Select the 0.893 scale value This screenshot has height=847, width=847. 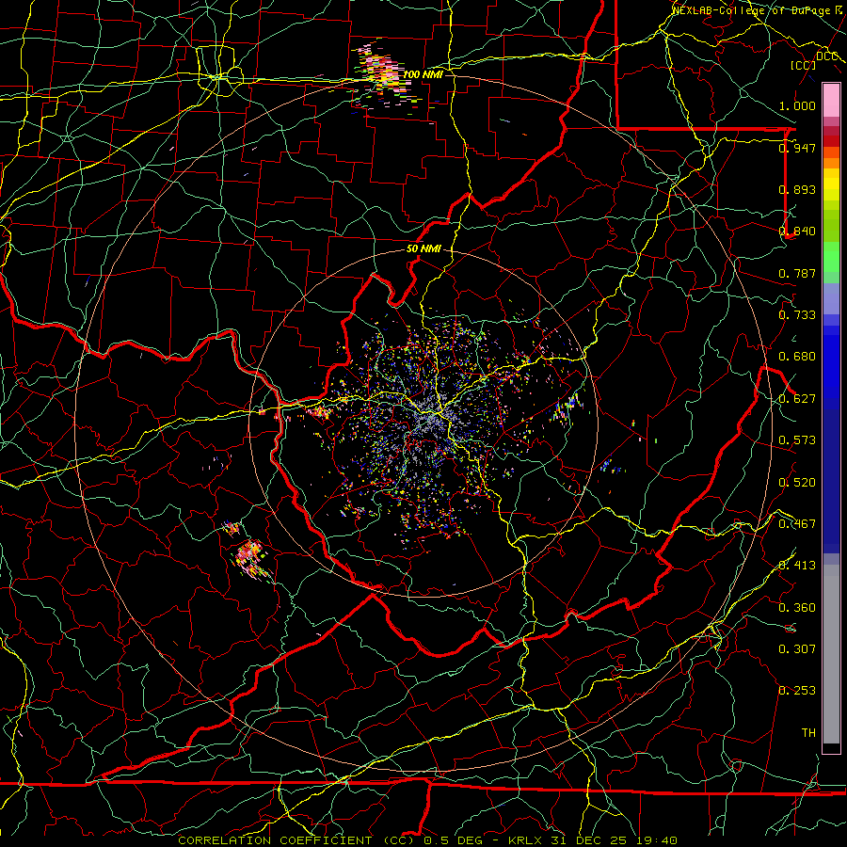pyautogui.click(x=797, y=189)
